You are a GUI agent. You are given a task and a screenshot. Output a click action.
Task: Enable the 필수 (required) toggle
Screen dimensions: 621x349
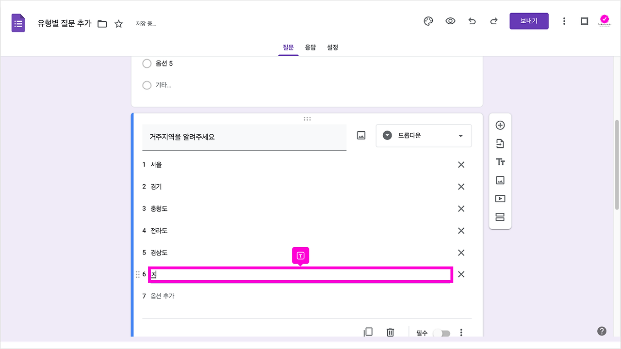coord(441,333)
